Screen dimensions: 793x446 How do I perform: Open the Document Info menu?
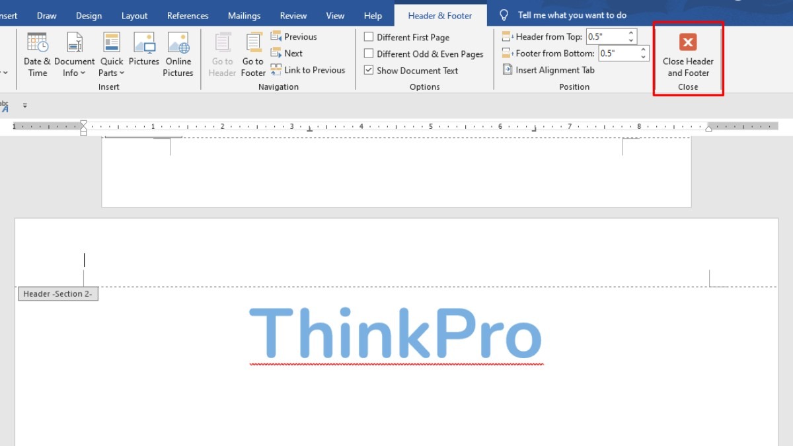point(74,54)
